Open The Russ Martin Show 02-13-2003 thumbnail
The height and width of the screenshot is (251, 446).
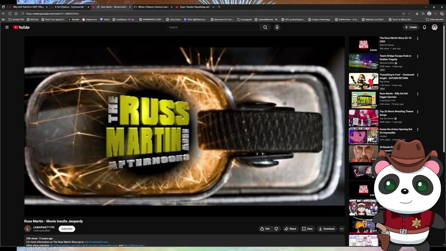tap(363, 44)
